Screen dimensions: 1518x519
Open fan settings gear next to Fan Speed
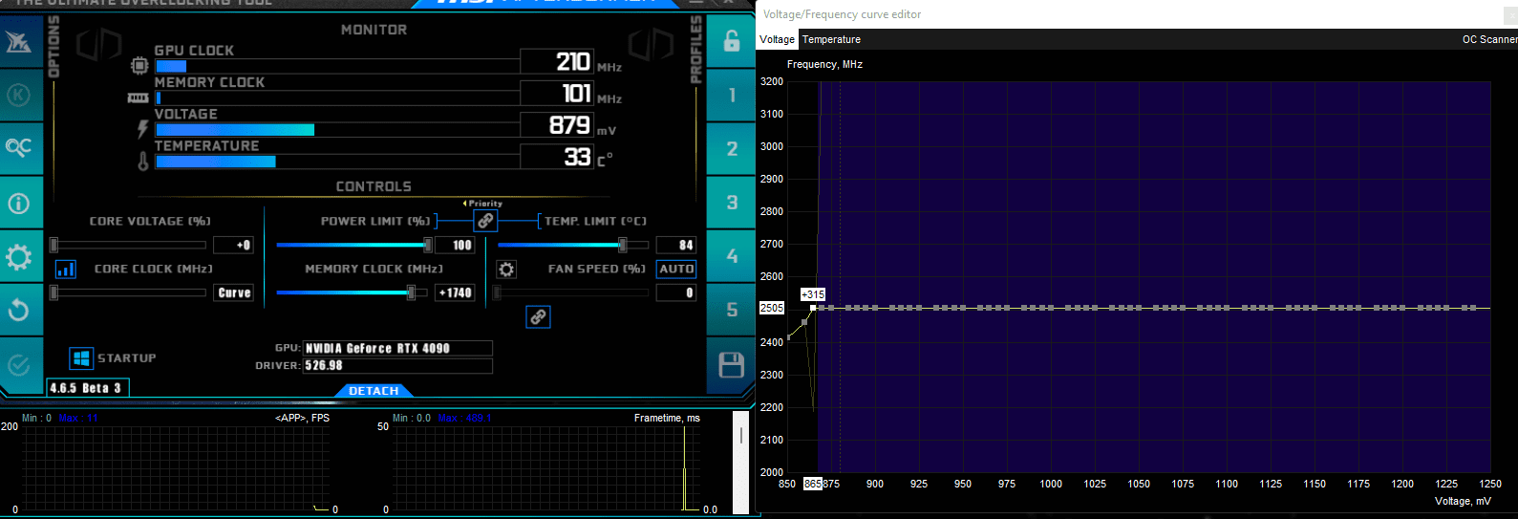click(x=506, y=270)
